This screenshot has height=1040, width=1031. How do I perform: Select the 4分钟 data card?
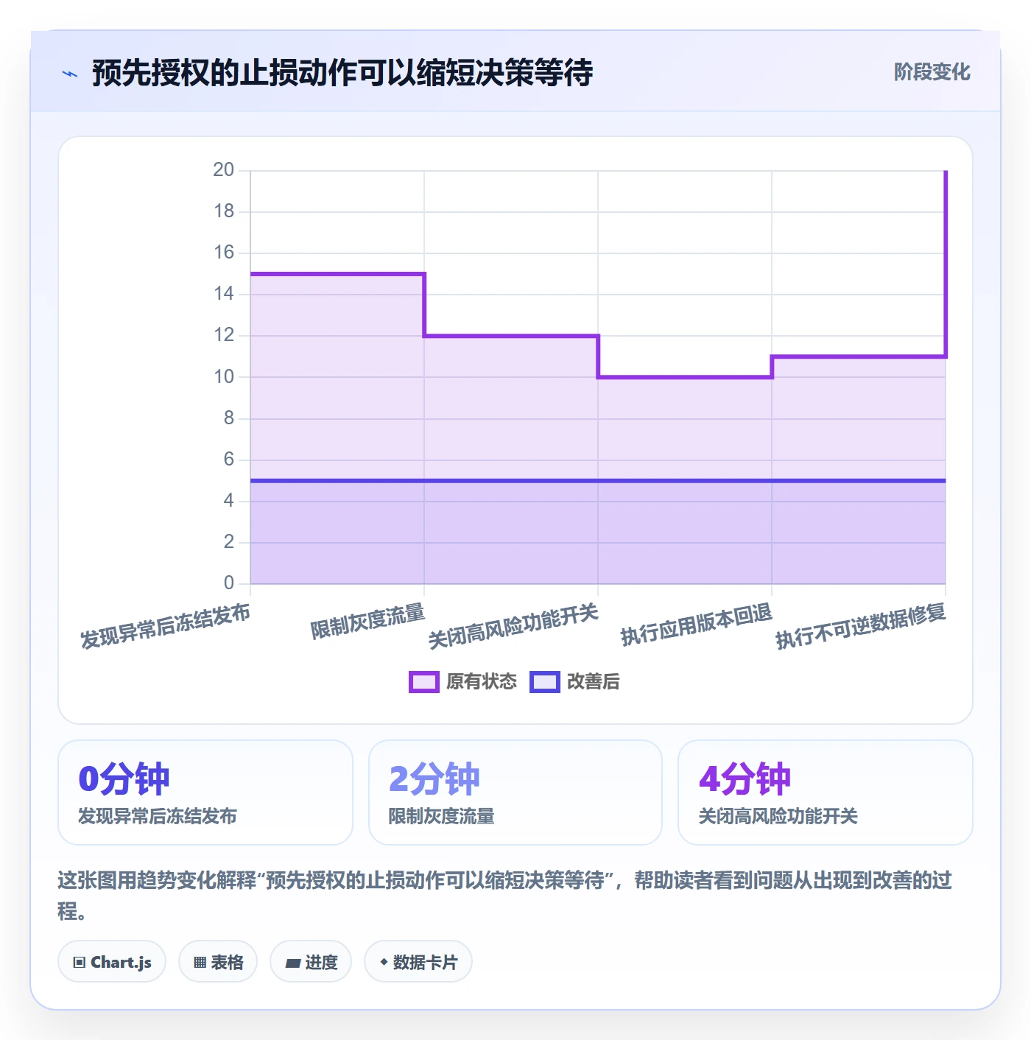coord(826,793)
